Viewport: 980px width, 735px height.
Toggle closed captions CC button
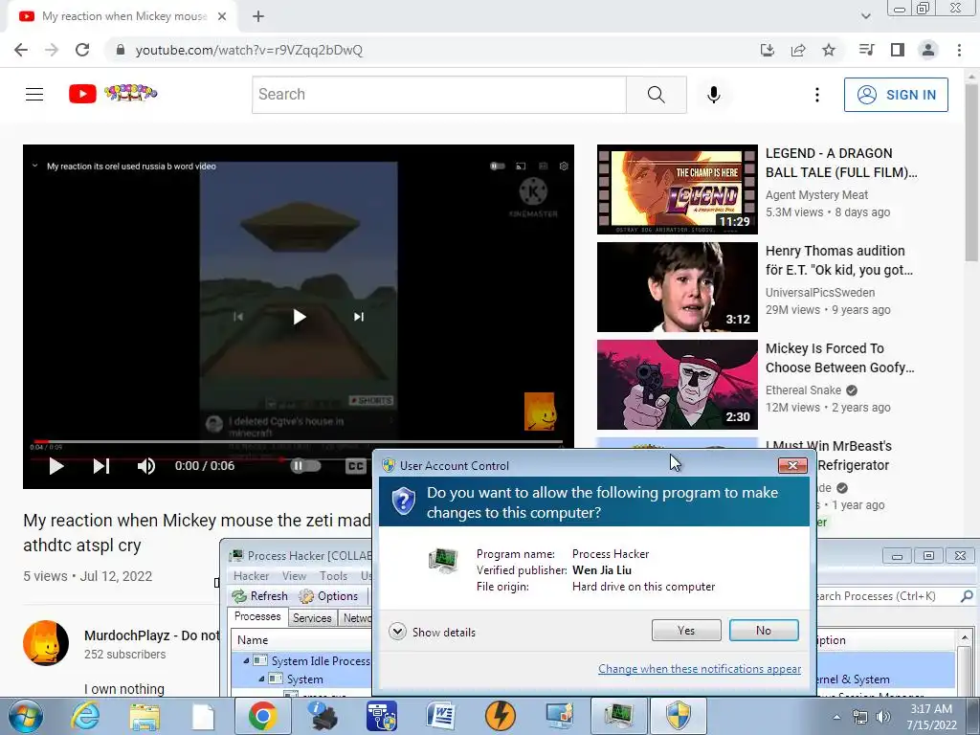[356, 466]
